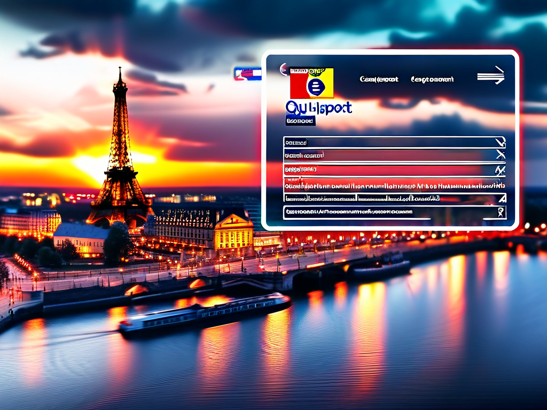The image size is (547, 410).
Task: Click the striped arrow menu icon in panel header
Action: (x=491, y=75)
